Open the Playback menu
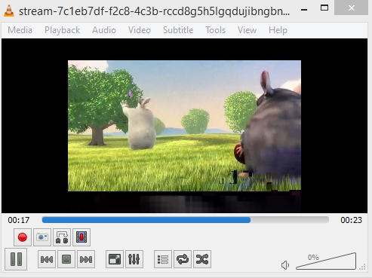372x278 pixels. (62, 30)
